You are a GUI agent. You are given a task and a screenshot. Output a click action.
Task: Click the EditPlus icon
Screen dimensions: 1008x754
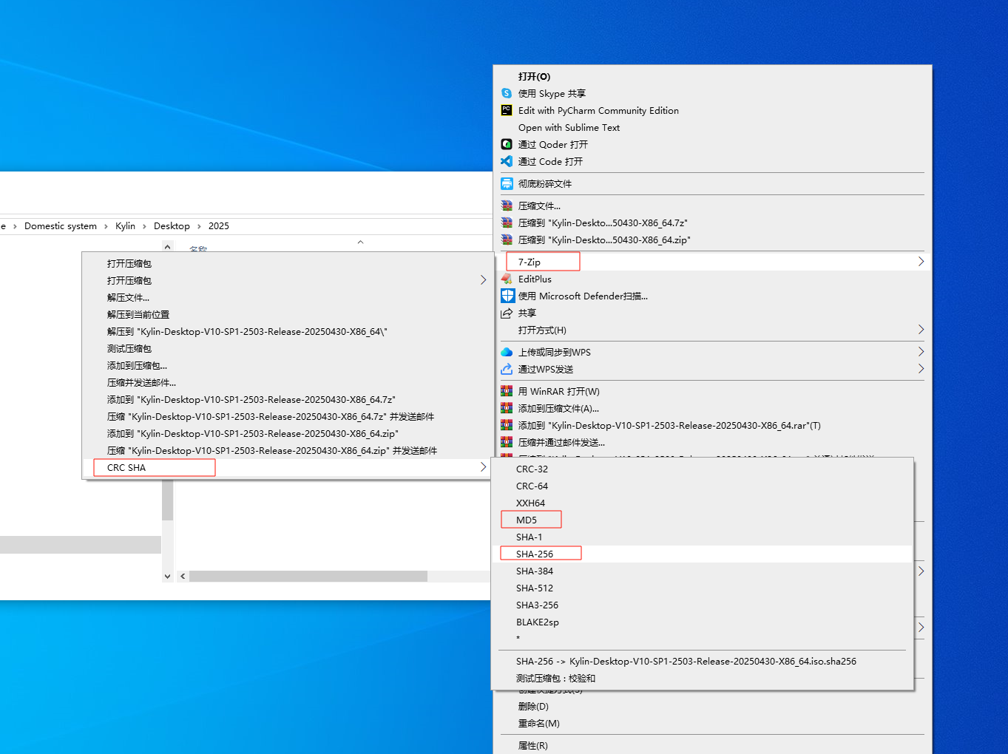pyautogui.click(x=507, y=279)
